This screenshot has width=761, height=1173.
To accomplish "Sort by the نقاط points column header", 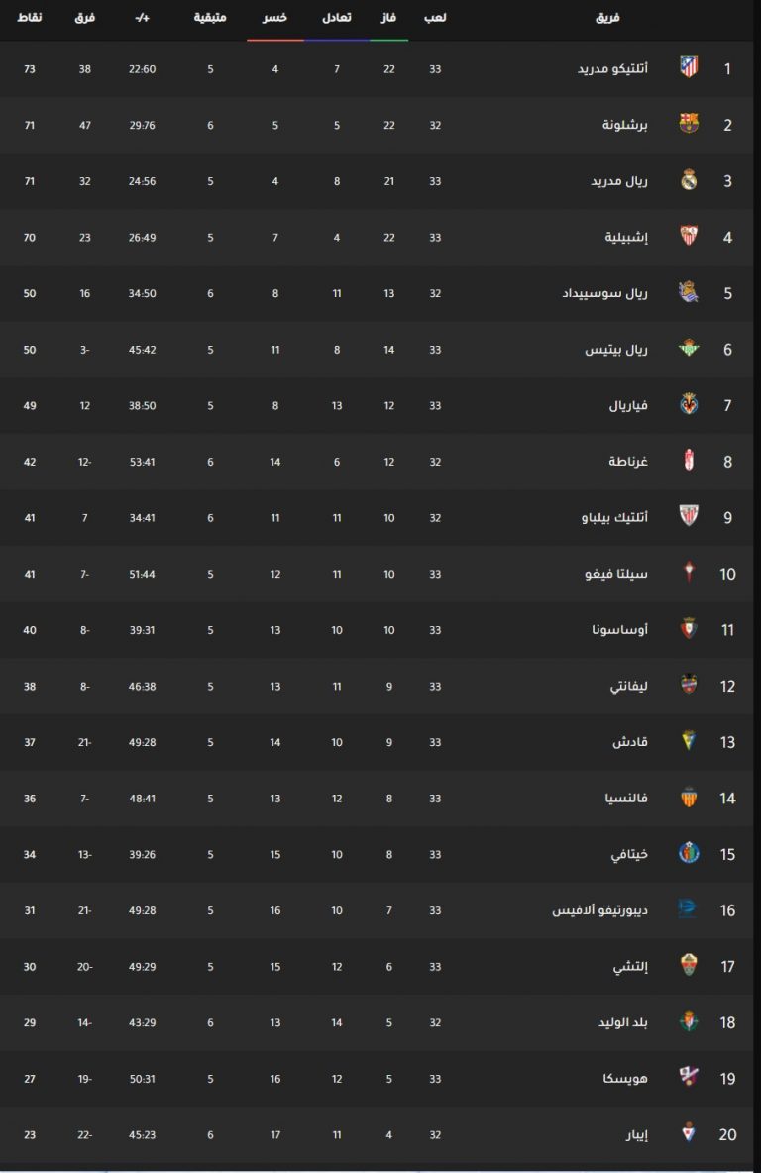I will coord(29,17).
